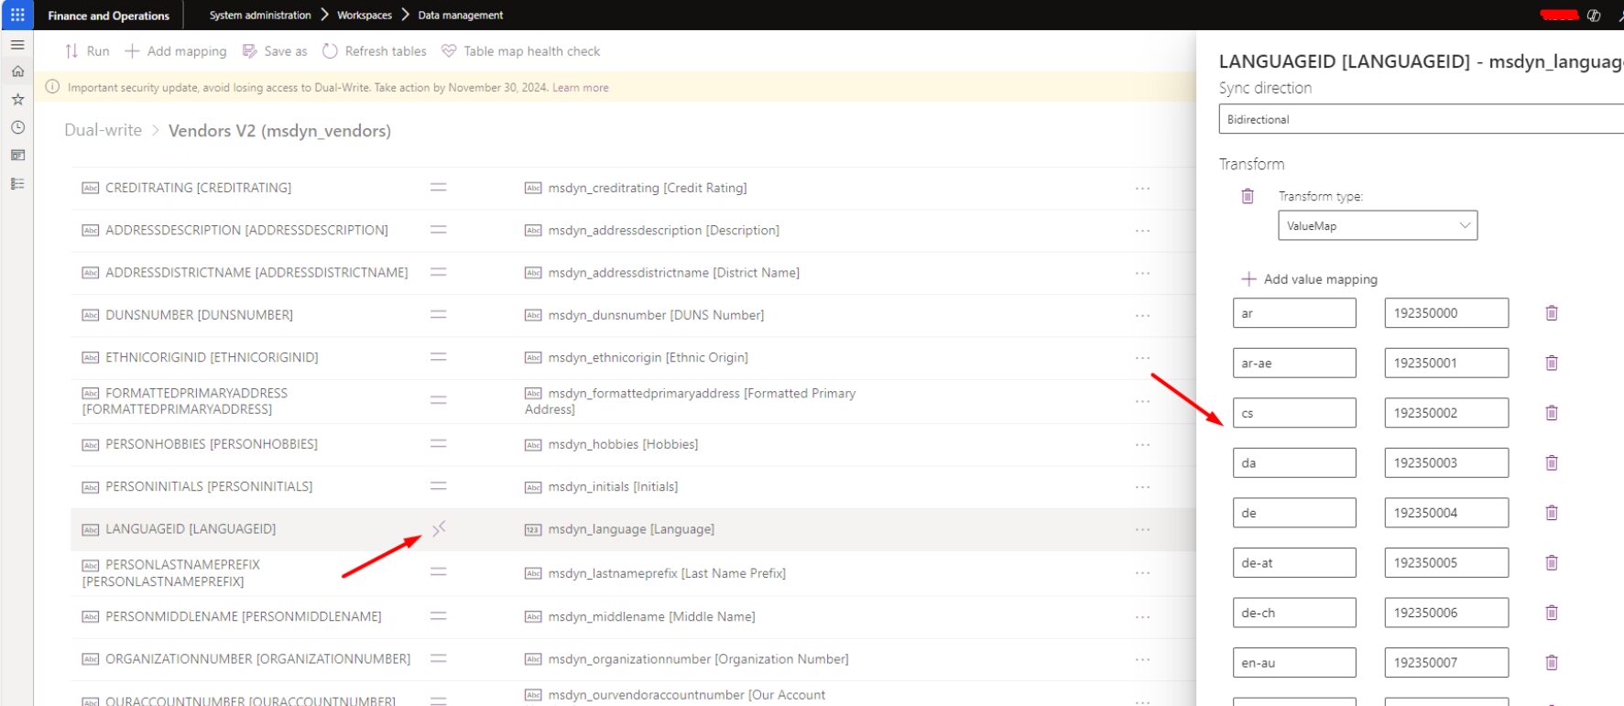Screen dimensions: 1624x706
Task: Open Transform type ValueMap dropdown
Action: tap(1378, 225)
